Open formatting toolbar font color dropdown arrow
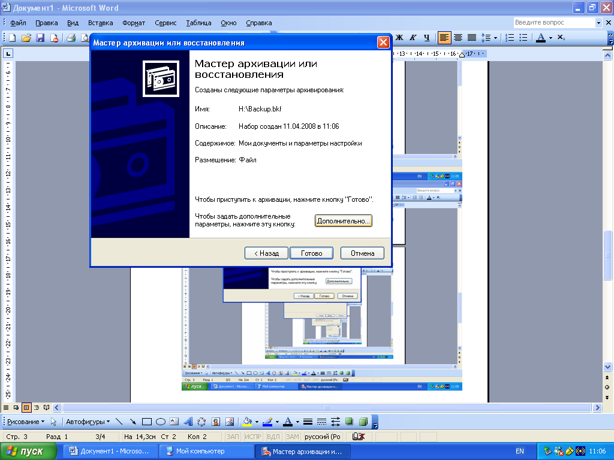Image resolution: width=614 pixels, height=460 pixels. pos(550,38)
